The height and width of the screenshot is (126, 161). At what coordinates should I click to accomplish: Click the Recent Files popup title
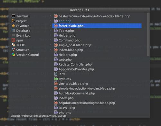tap(80, 10)
